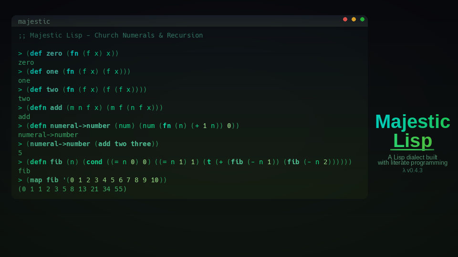
Task: Click the 'numeral->number' output line
Action: 48,135
